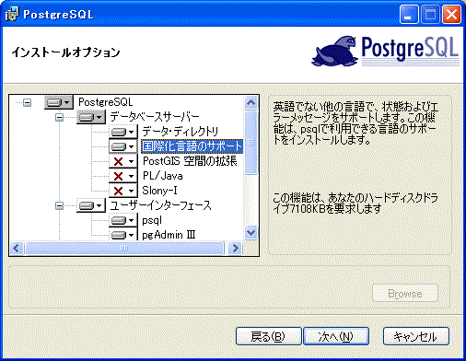
Task: Click the Browse button
Action: click(405, 294)
